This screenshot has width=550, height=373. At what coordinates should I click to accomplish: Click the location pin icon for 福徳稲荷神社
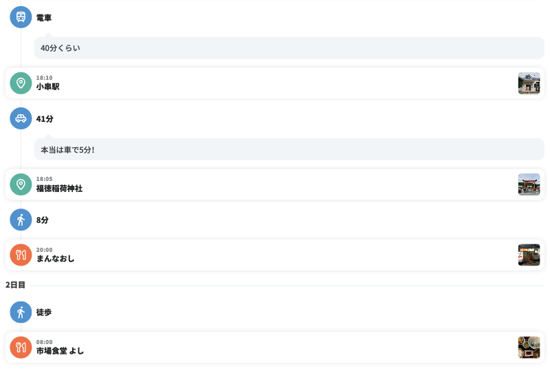21,184
